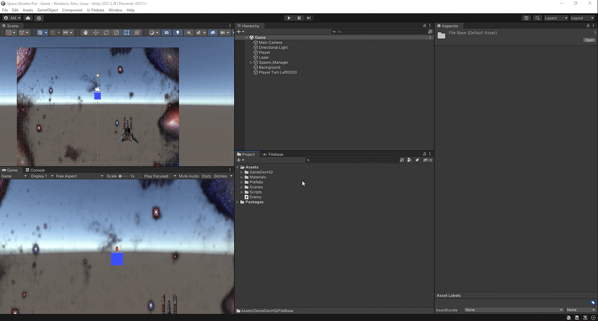
Task: Click the Game scene options three-dot in Hierarchy
Action: (x=430, y=37)
